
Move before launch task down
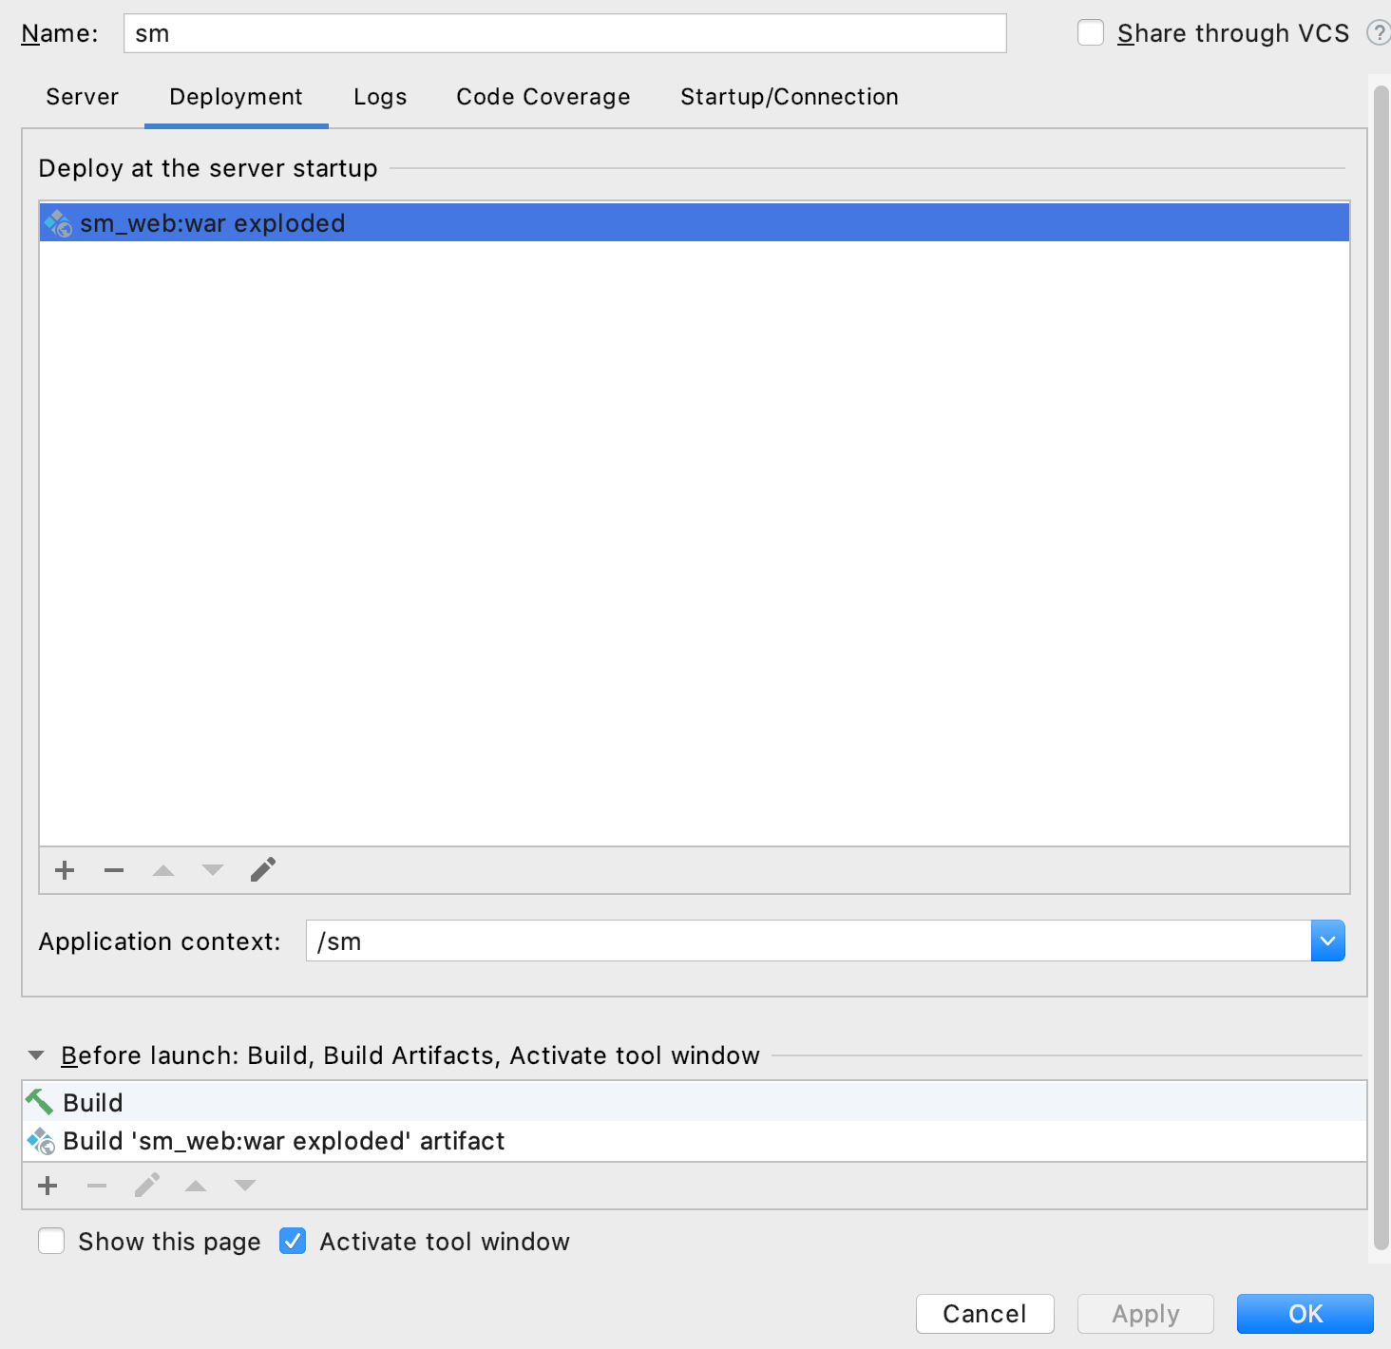[x=245, y=1186]
